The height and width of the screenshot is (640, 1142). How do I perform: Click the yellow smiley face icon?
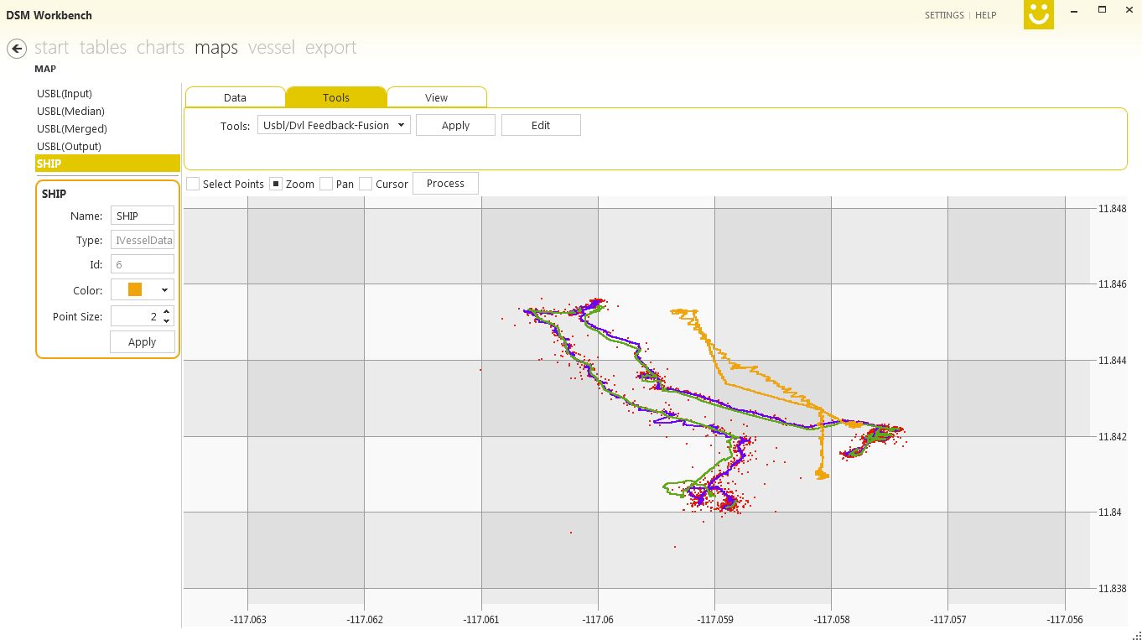coord(1038,15)
